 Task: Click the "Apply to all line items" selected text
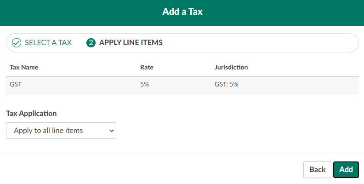coord(49,131)
